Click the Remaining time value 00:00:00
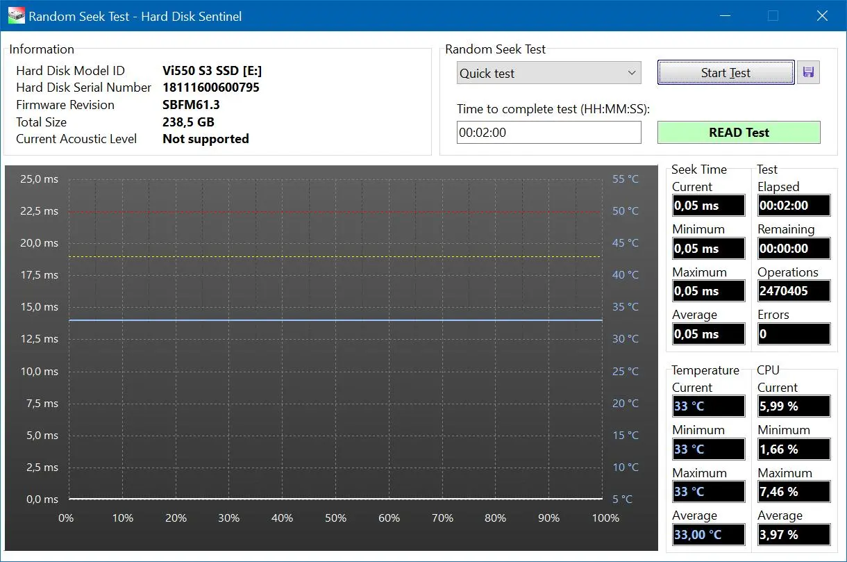847x562 pixels. click(794, 249)
